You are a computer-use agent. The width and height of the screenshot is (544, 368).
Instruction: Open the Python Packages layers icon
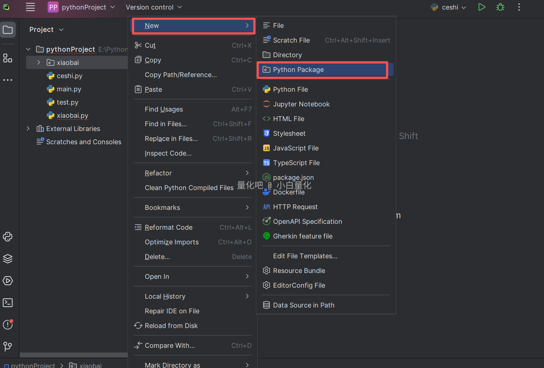pos(8,259)
